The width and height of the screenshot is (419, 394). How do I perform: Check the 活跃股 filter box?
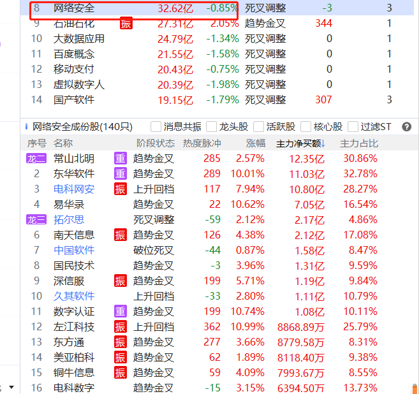click(x=259, y=127)
